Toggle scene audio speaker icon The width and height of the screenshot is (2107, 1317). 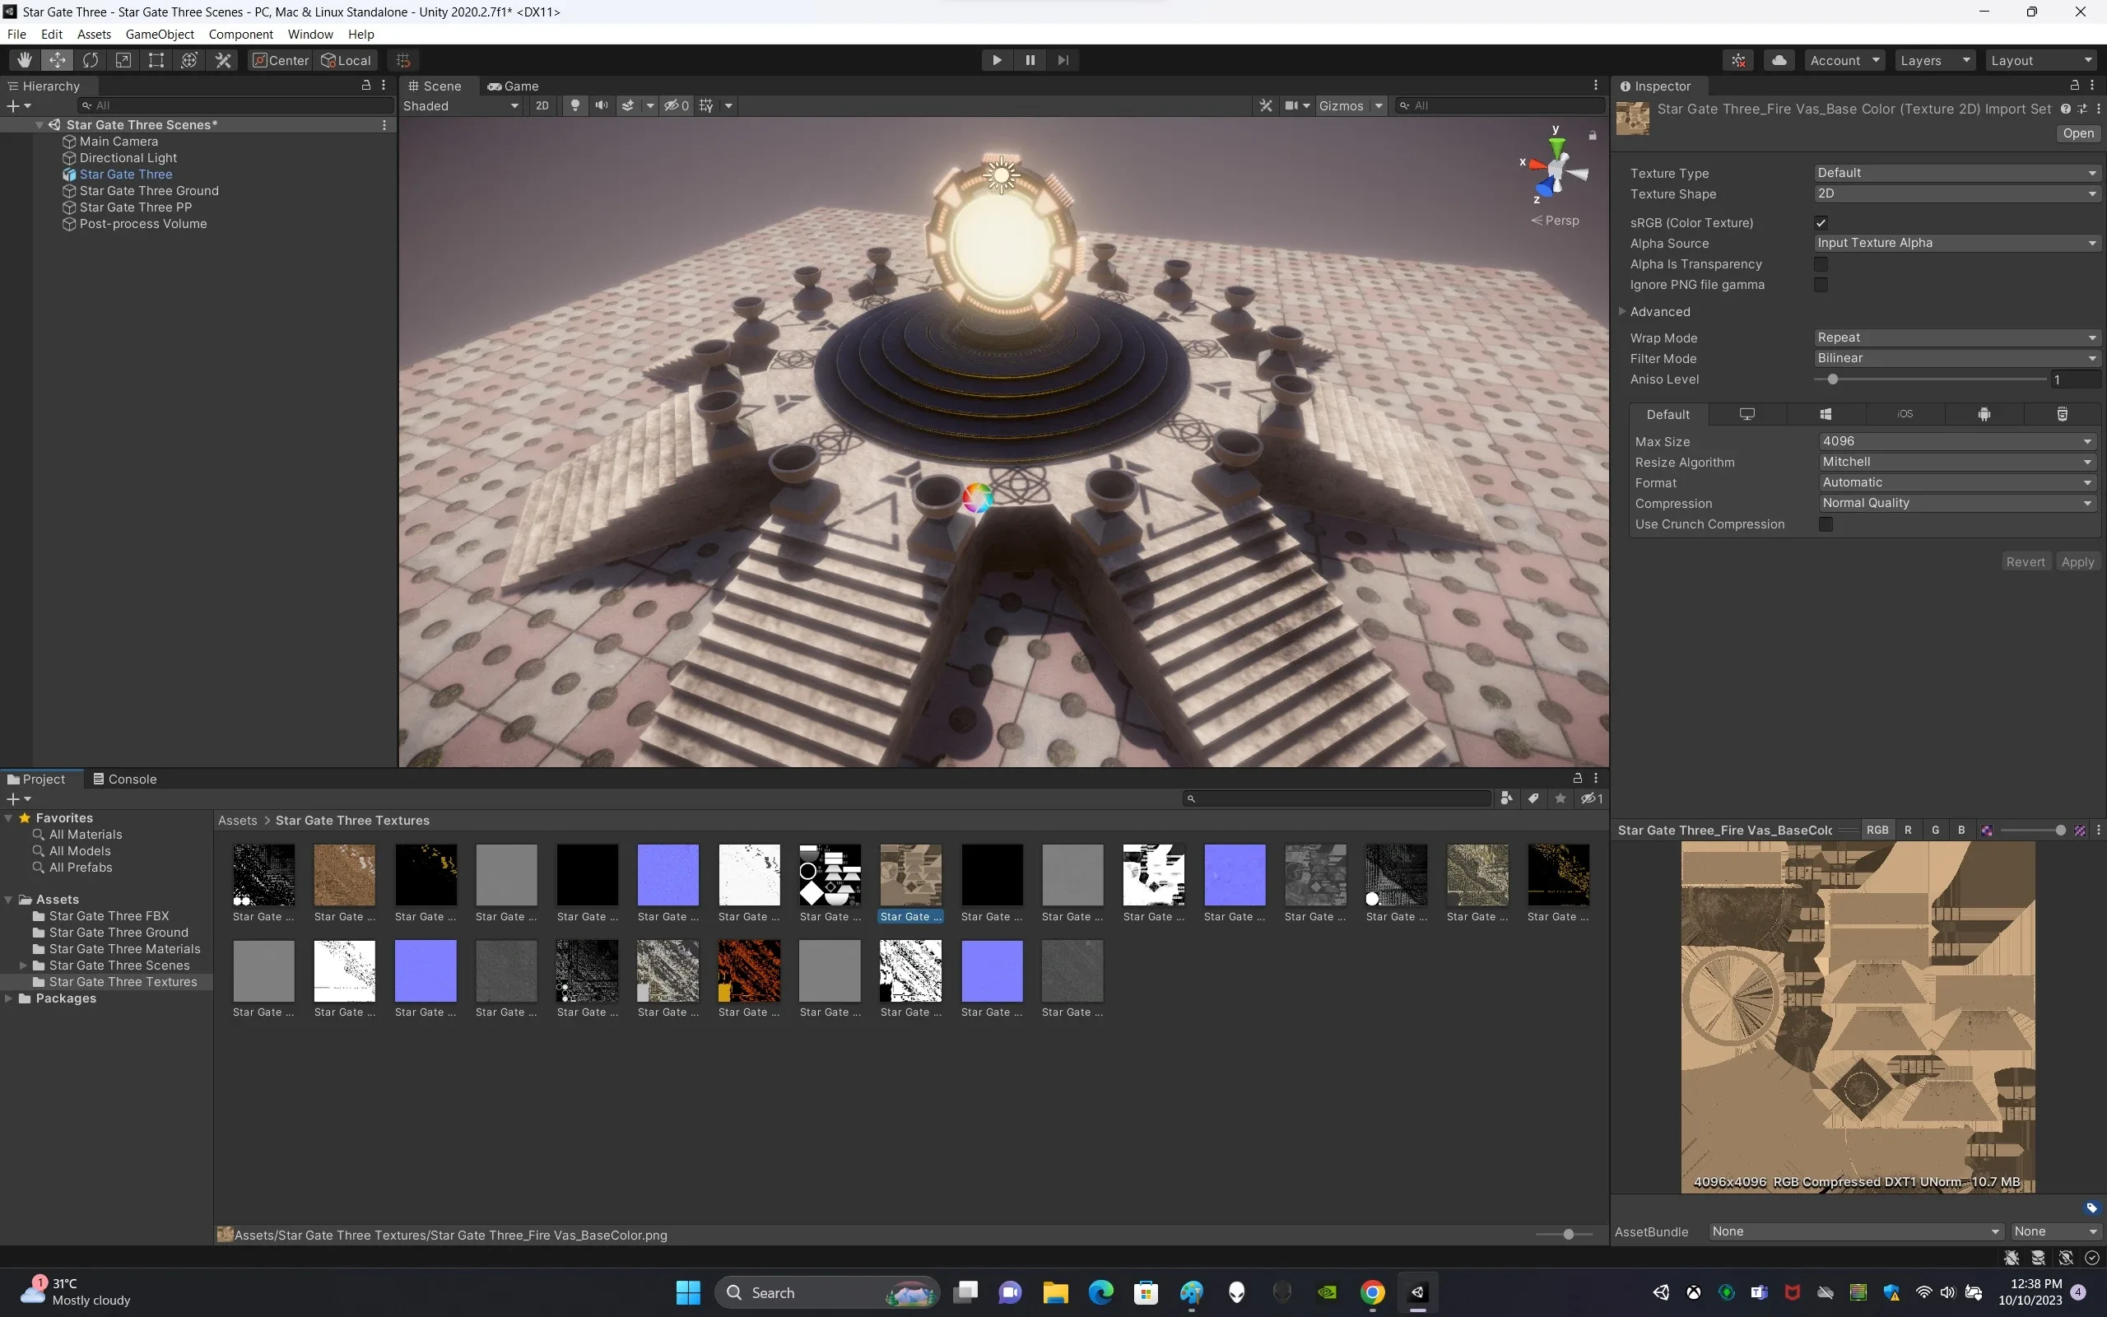point(601,105)
